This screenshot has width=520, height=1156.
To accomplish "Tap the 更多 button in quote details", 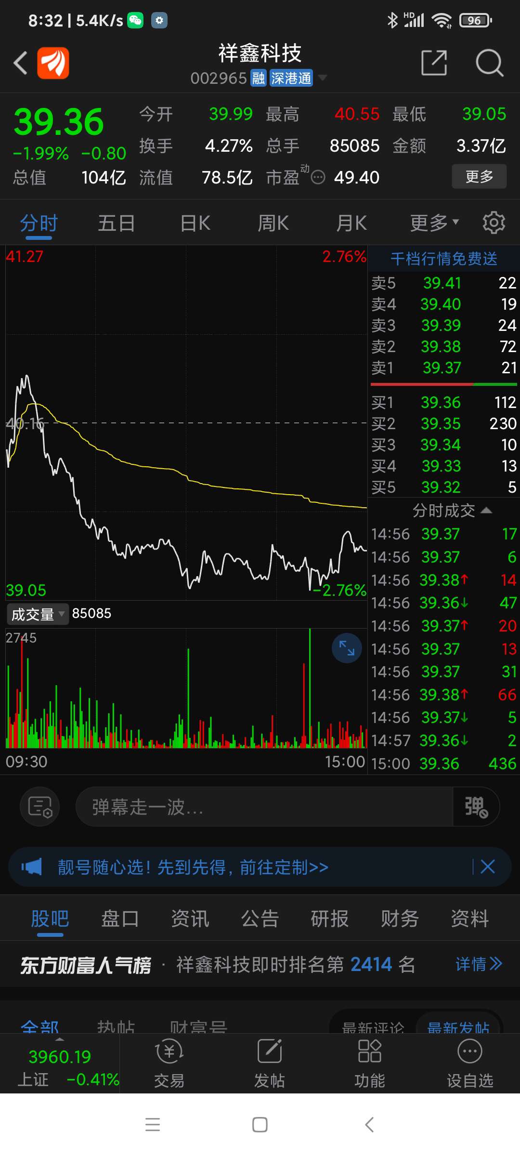I will pyautogui.click(x=479, y=177).
